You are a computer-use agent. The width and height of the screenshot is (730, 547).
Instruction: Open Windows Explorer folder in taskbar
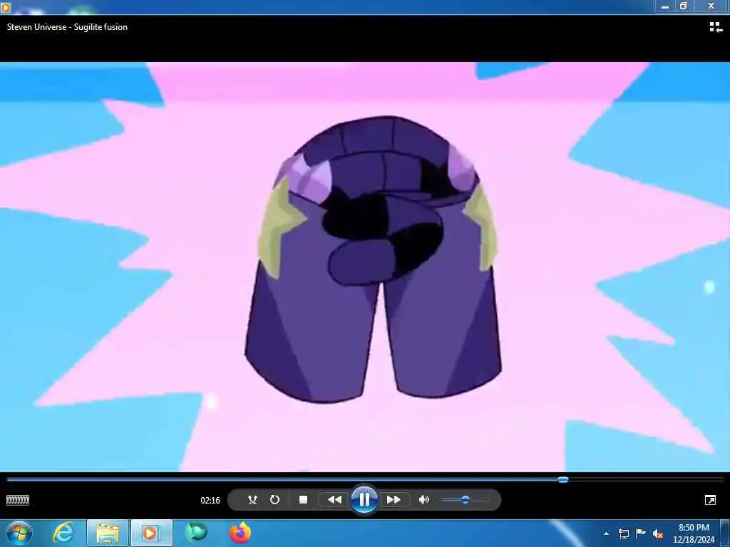(x=108, y=533)
